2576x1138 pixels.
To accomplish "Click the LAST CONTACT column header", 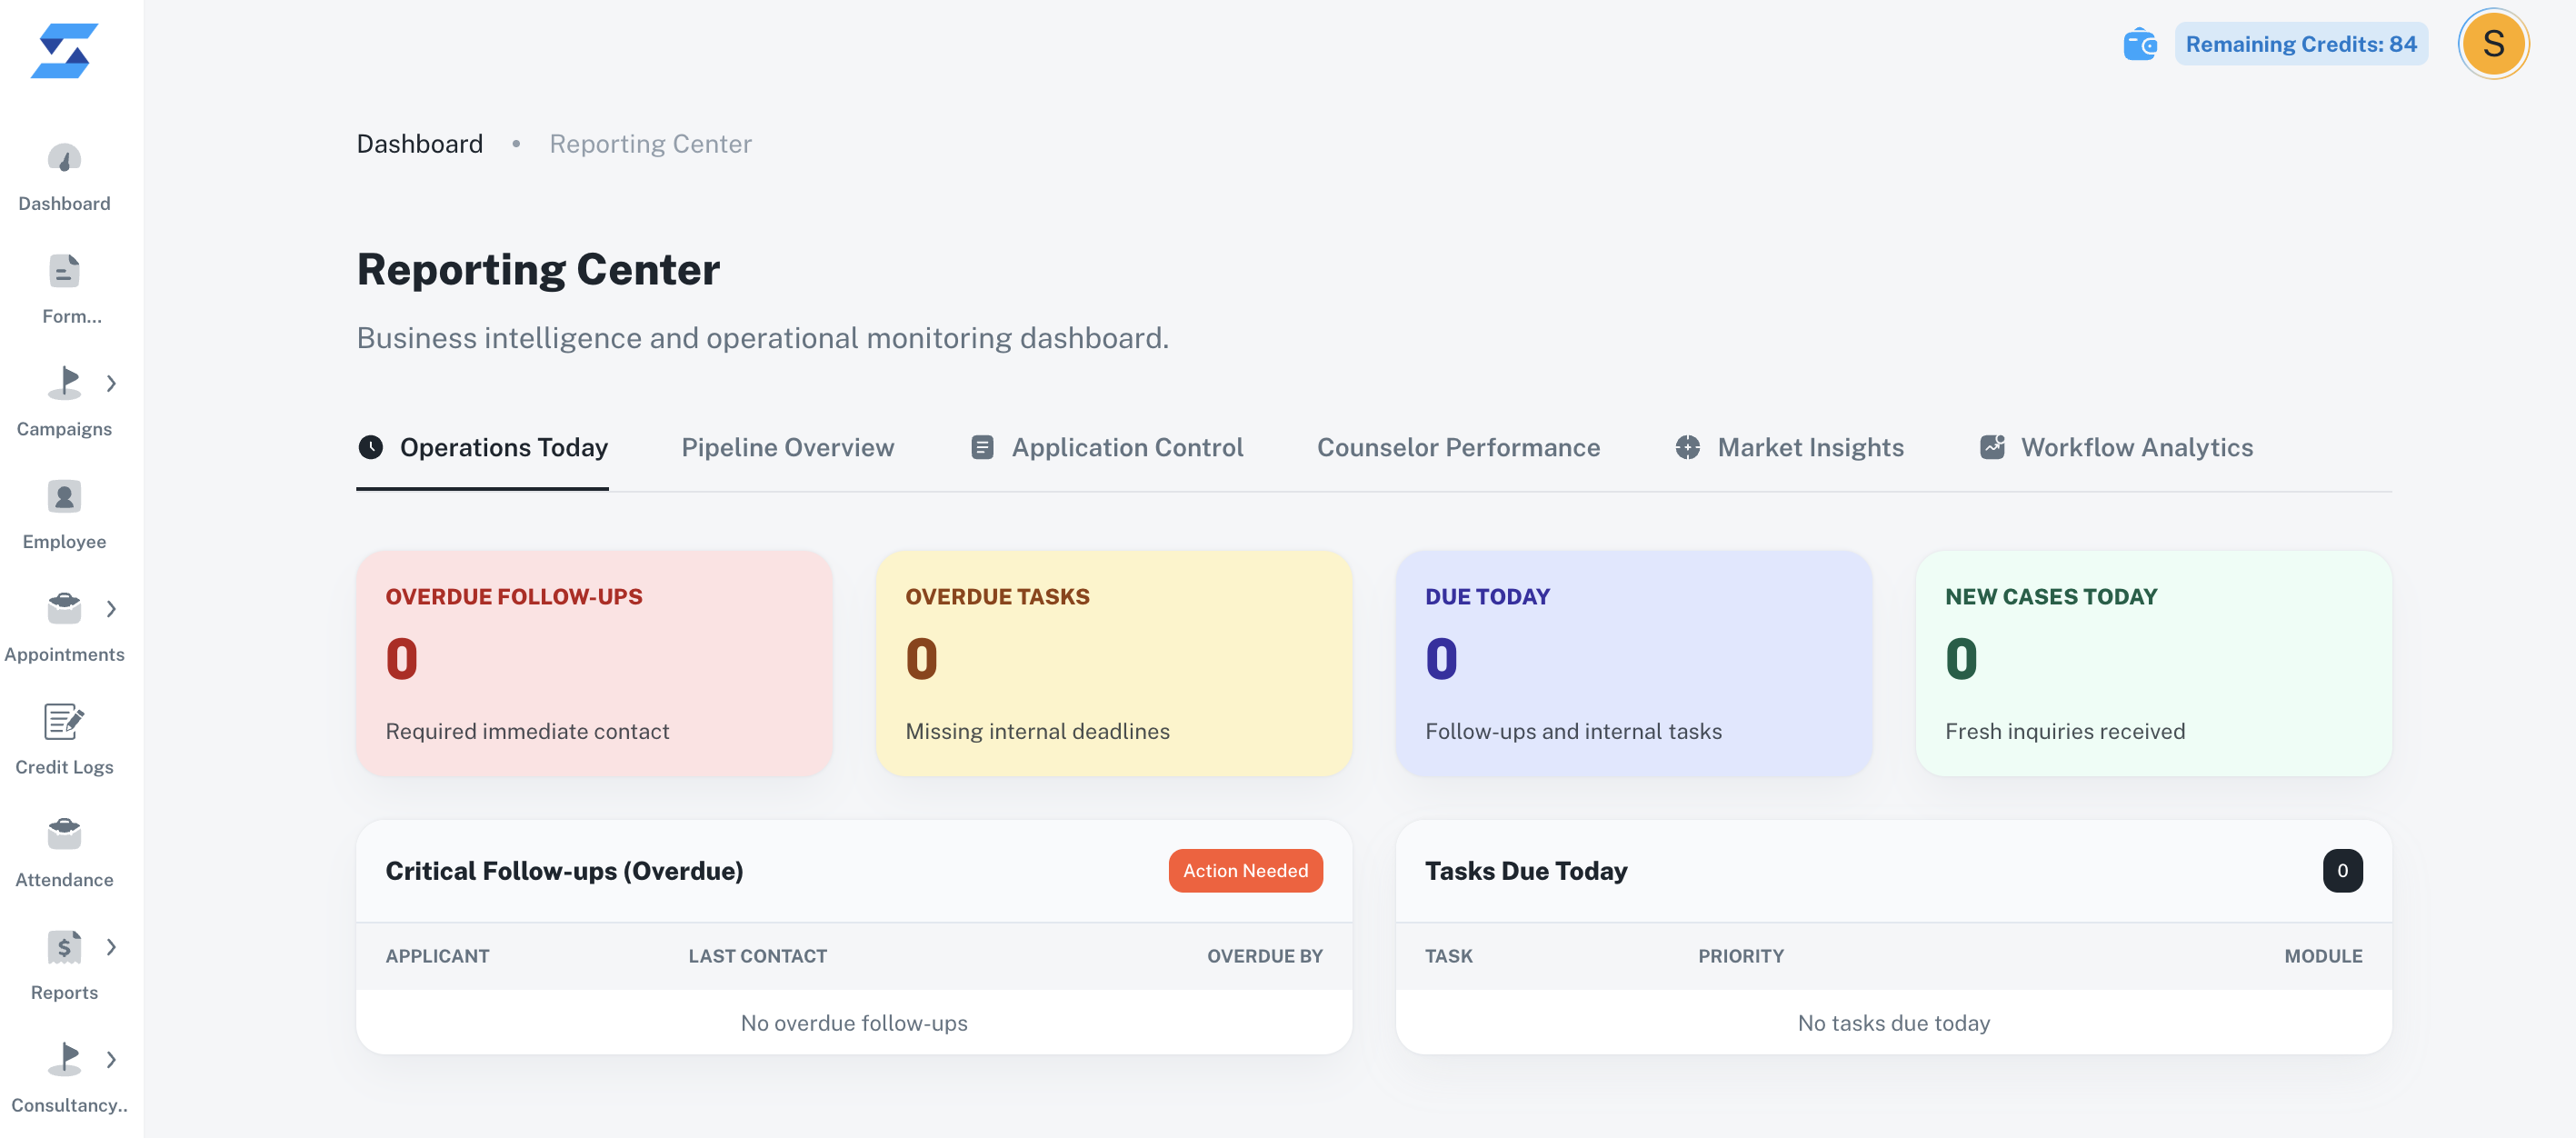I will coord(757,956).
